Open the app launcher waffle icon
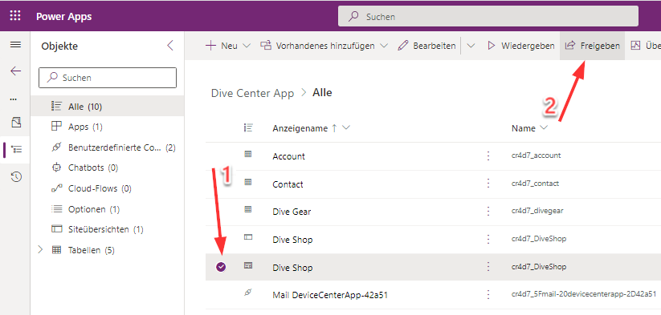Image resolution: width=661 pixels, height=315 pixels. pyautogui.click(x=15, y=16)
